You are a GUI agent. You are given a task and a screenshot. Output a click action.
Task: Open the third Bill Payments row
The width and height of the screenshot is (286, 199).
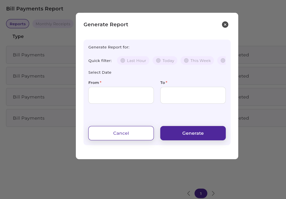29,97
